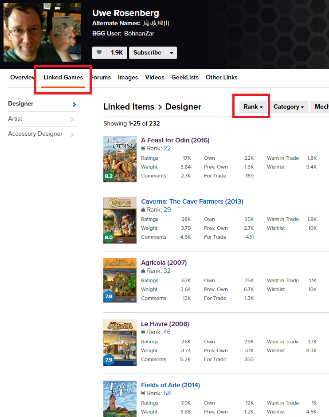
Task: Click Agricola Own value 75K
Action: 249,280
